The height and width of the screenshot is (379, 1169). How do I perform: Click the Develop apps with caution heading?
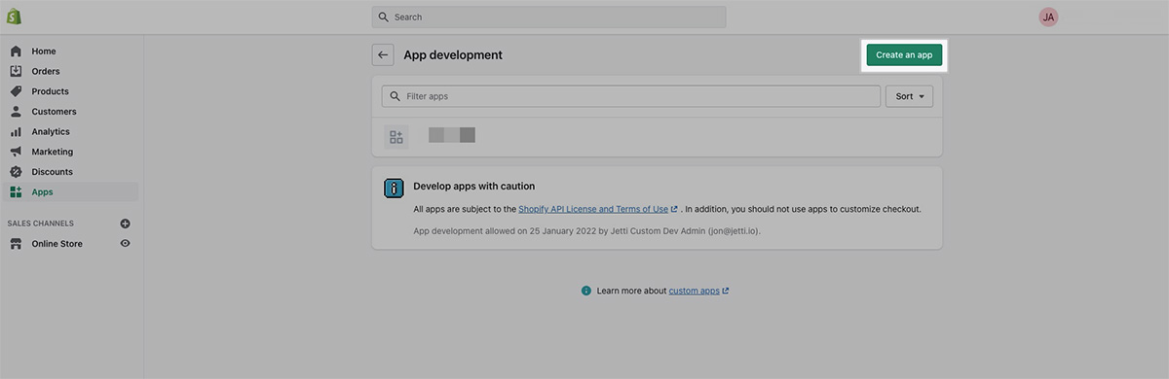(474, 186)
